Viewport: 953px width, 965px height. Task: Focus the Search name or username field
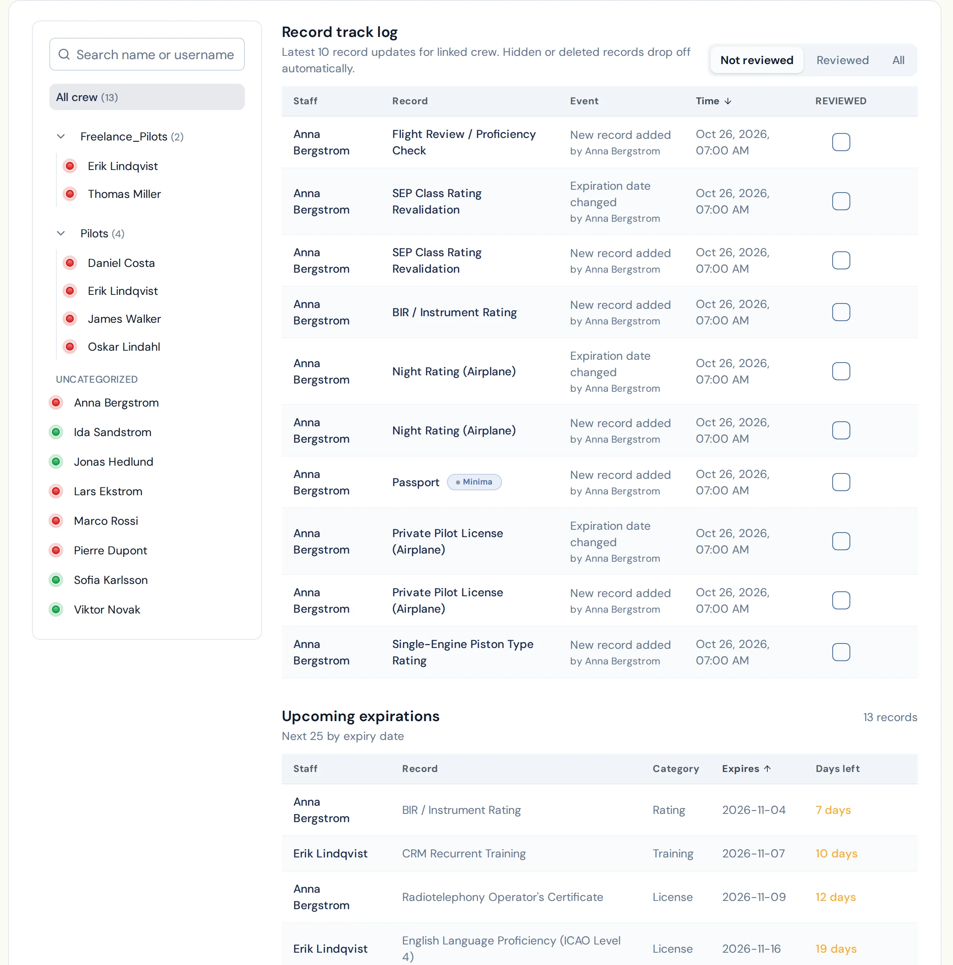pyautogui.click(x=147, y=55)
